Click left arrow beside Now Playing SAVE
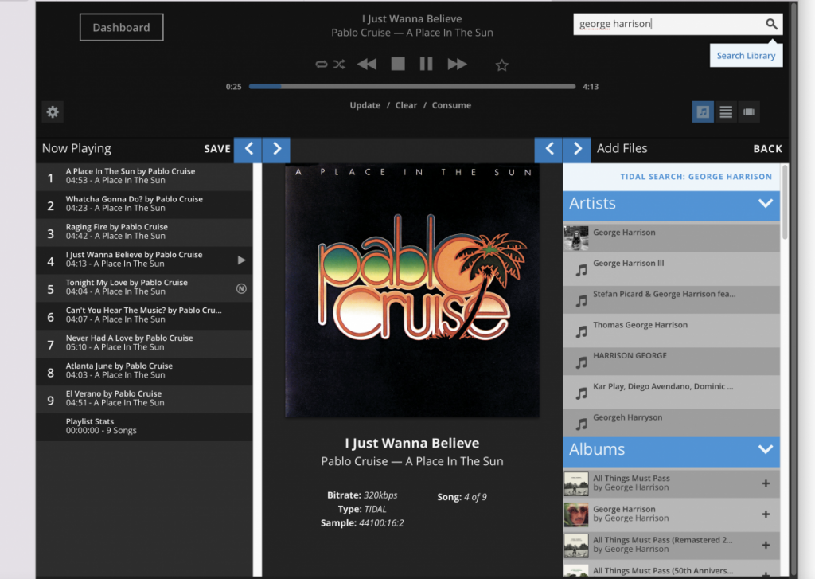This screenshot has width=815, height=579. (x=248, y=149)
